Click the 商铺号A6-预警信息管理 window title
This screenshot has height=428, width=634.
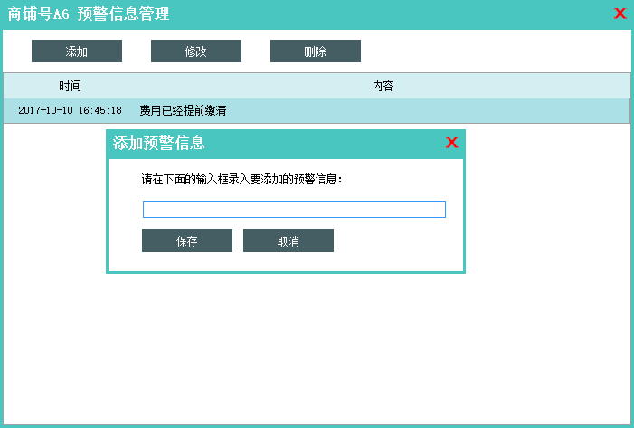click(88, 14)
